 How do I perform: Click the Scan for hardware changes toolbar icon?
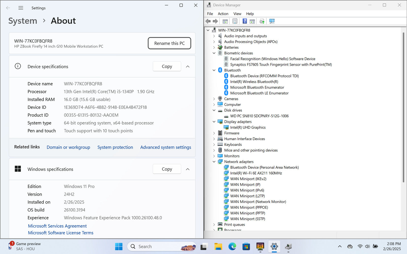tap(272, 21)
